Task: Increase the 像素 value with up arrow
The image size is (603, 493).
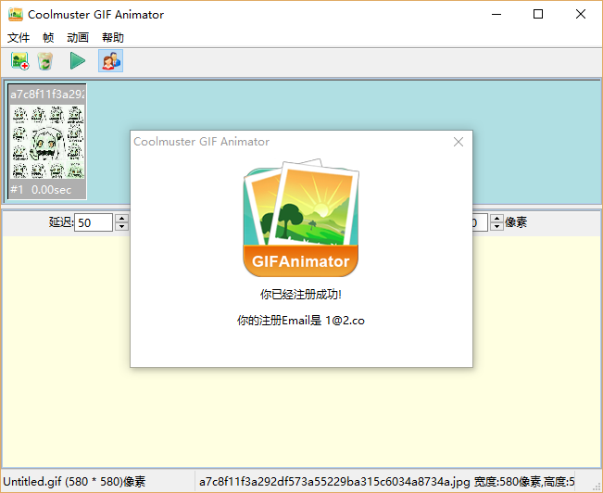Action: (x=496, y=219)
